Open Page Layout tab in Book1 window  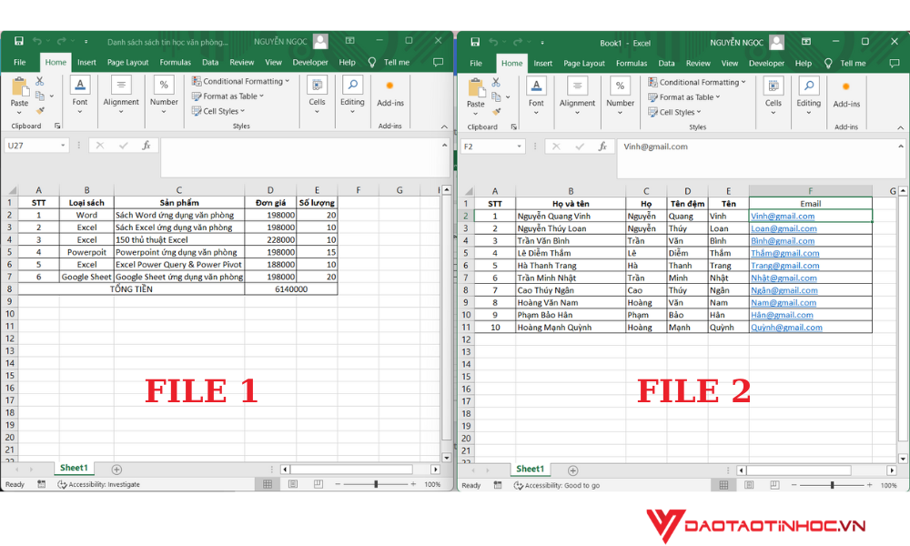tap(584, 64)
